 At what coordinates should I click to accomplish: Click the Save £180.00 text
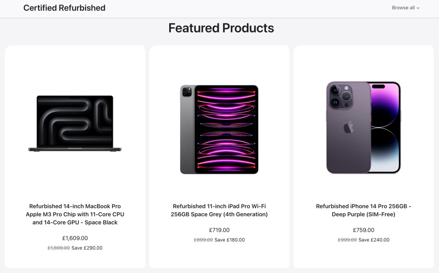click(x=230, y=240)
